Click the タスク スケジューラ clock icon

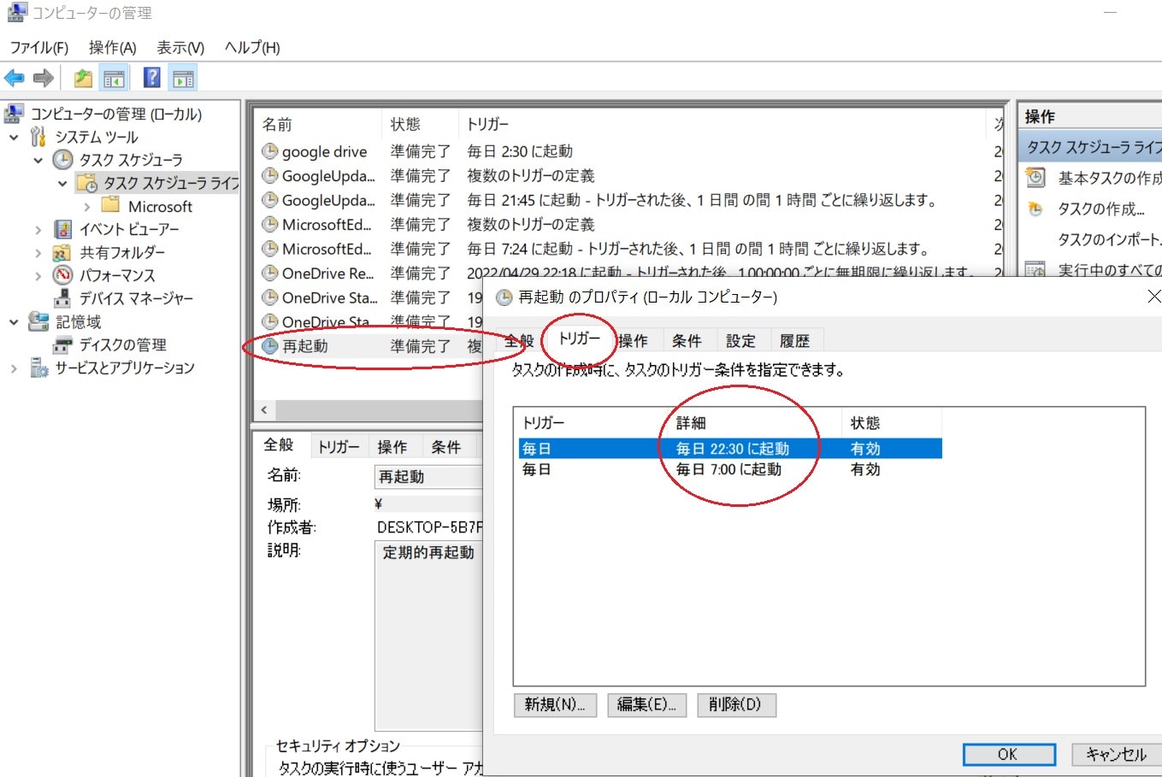point(62,160)
